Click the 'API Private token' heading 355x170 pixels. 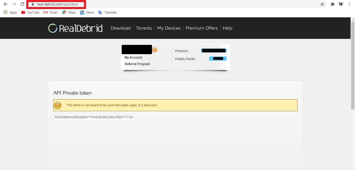pyautogui.click(x=73, y=93)
